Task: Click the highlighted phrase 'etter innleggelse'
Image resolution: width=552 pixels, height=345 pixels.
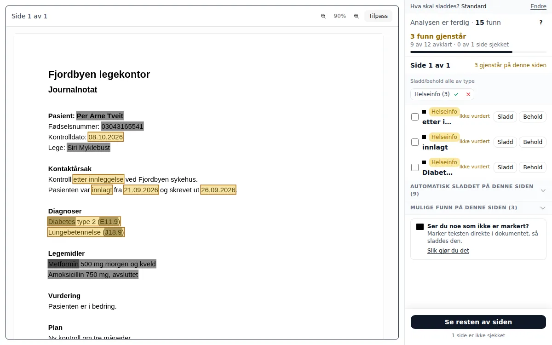Action: (x=98, y=179)
